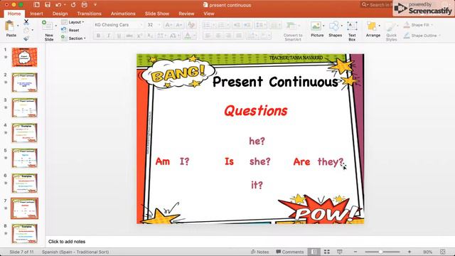Open the View tab
455x256 pixels.
pyautogui.click(x=208, y=14)
